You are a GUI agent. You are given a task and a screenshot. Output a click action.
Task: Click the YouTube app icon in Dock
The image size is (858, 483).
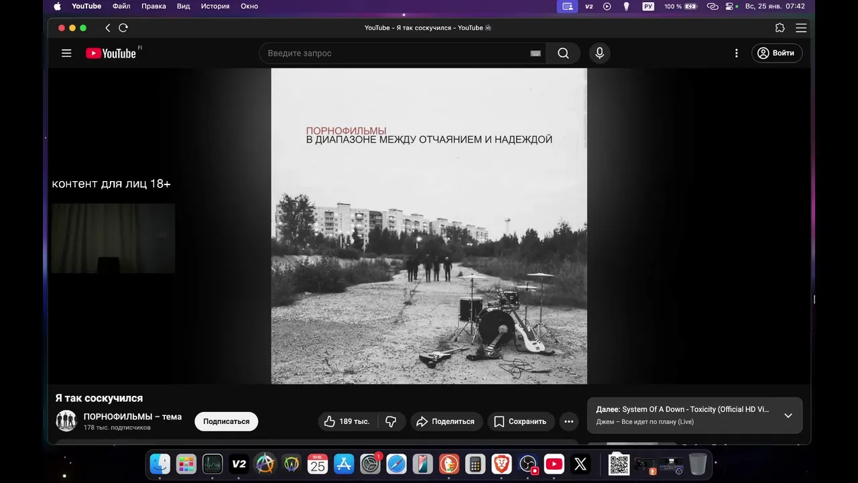[554, 464]
